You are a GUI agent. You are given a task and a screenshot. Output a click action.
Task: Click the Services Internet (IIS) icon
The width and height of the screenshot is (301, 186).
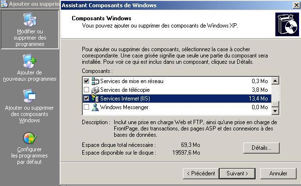(x=95, y=99)
